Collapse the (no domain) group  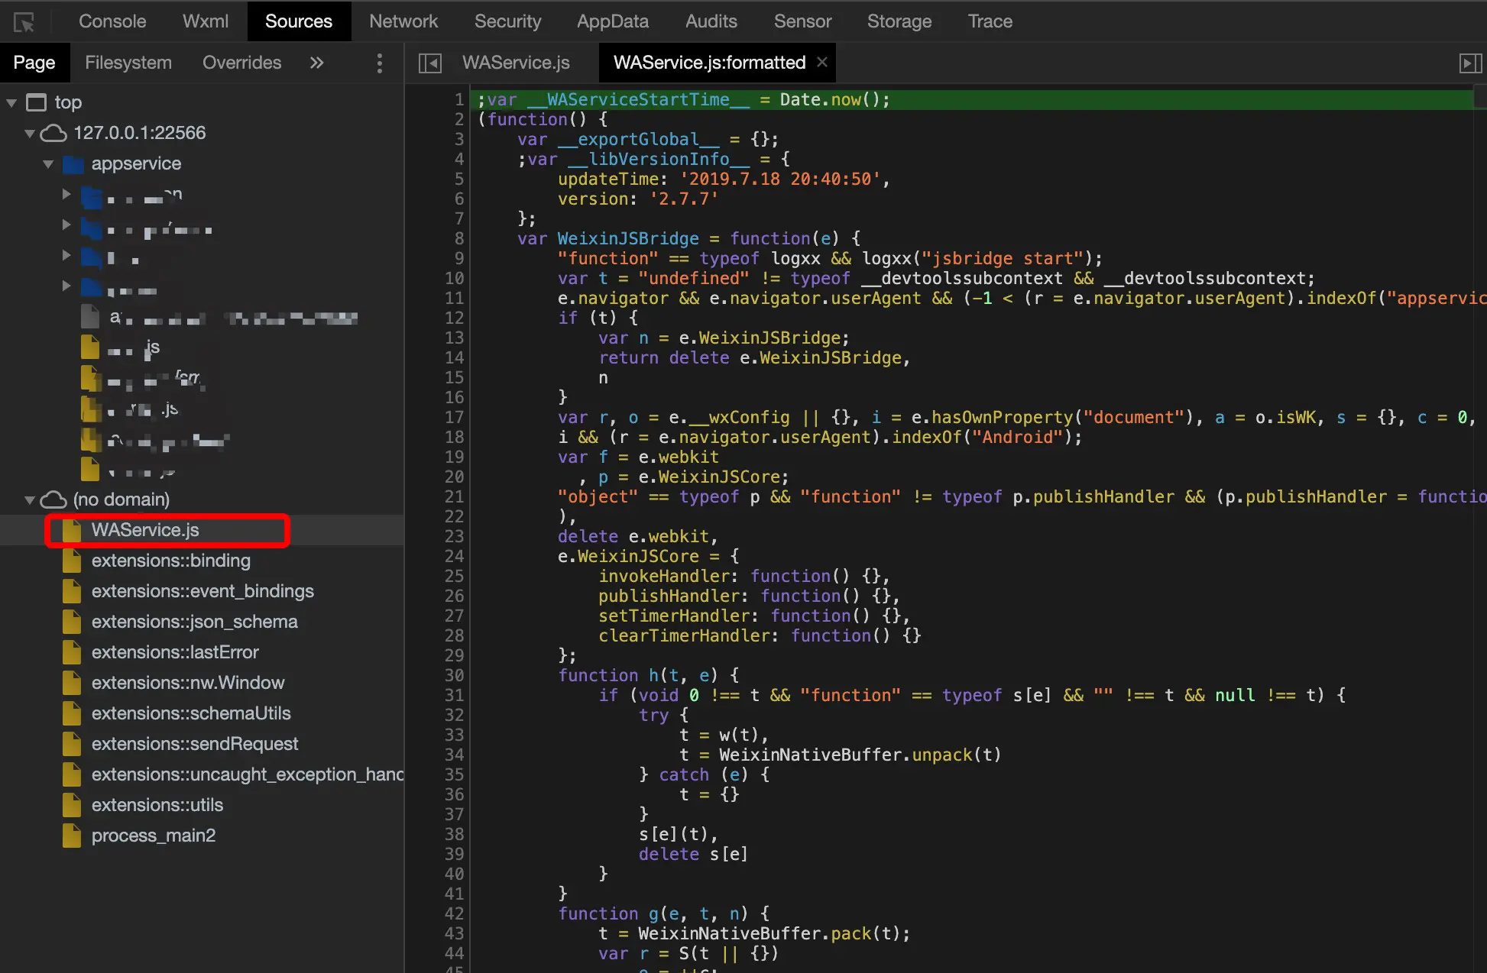30,499
